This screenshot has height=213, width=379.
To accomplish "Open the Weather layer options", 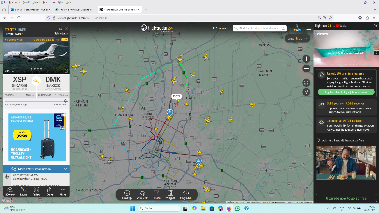I will pyautogui.click(x=142, y=194).
